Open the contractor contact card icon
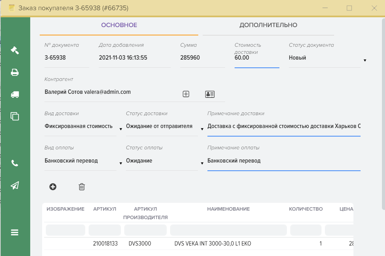This screenshot has width=385, height=256. pos(210,94)
